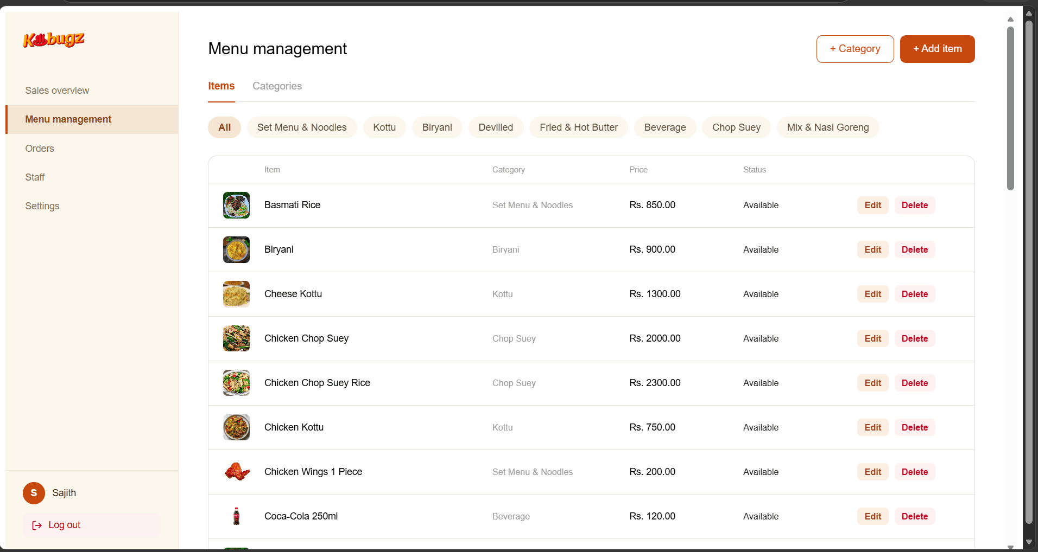The height and width of the screenshot is (552, 1038).
Task: Delete the Chicken Chop Suey item
Action: 915,338
